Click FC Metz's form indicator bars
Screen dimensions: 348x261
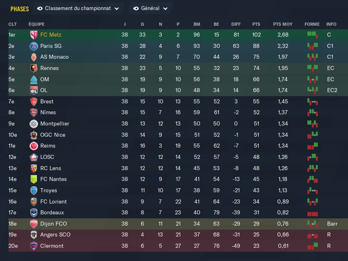[x=312, y=35]
